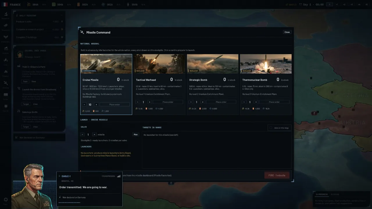Click the AT WAR status indicator
This screenshot has height=209, width=372.
(x=291, y=5)
